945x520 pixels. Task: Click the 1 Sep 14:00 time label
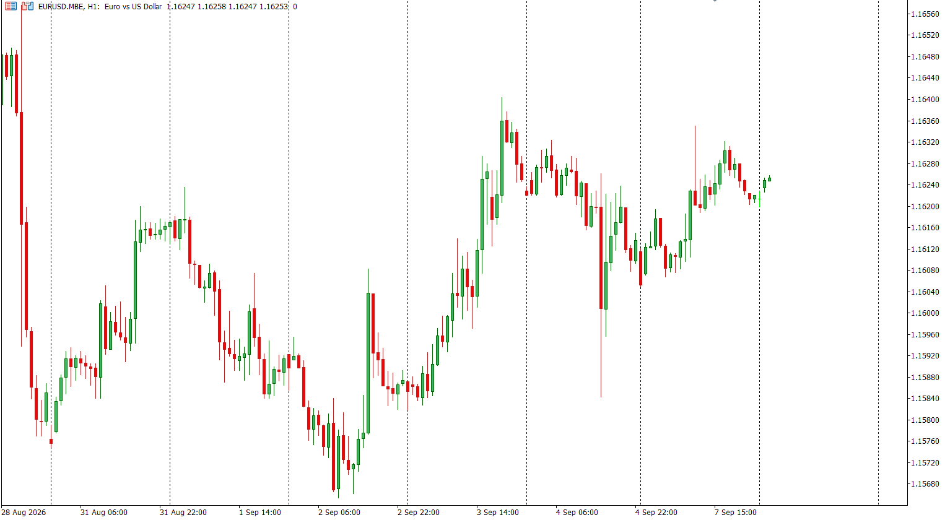260,512
